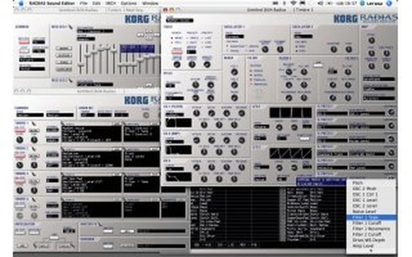Click the Mixer Noise level knob
The height and width of the screenshot is (257, 412).
click(x=234, y=98)
